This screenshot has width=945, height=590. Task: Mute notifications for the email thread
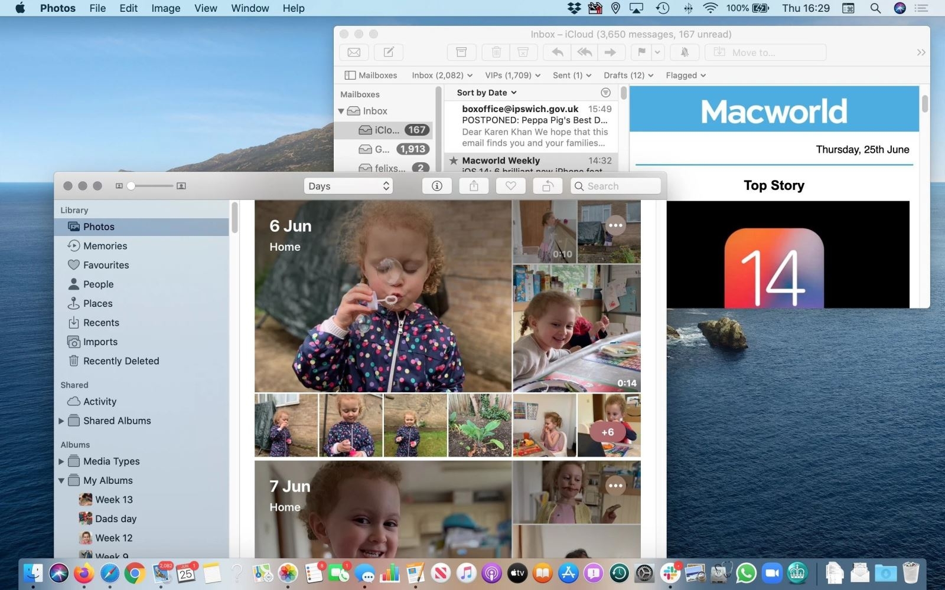click(684, 52)
